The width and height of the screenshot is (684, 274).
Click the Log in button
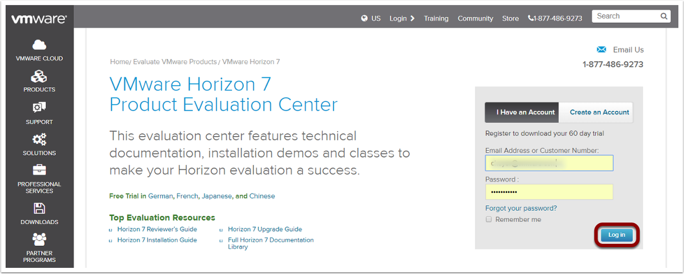point(616,235)
